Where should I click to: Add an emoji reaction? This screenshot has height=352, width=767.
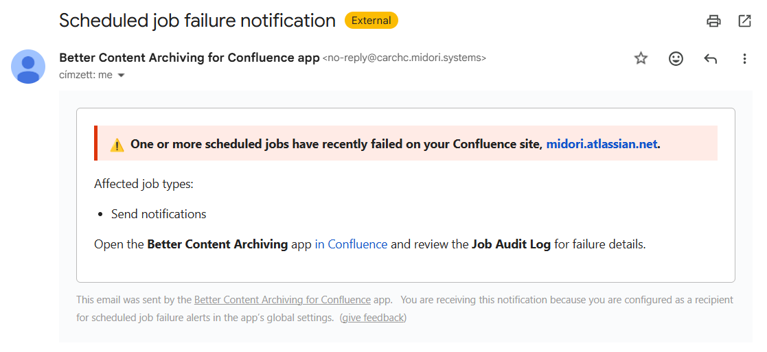tap(676, 59)
